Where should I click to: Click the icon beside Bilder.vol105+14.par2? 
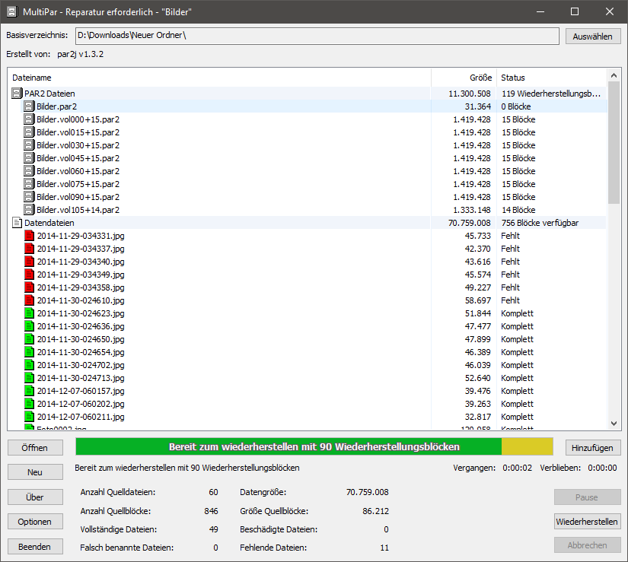click(29, 210)
